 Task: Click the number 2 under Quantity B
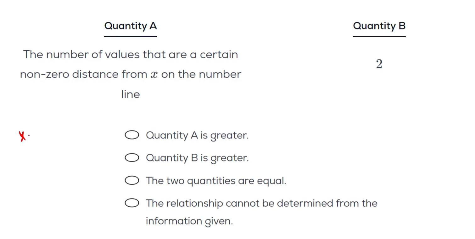pos(379,64)
